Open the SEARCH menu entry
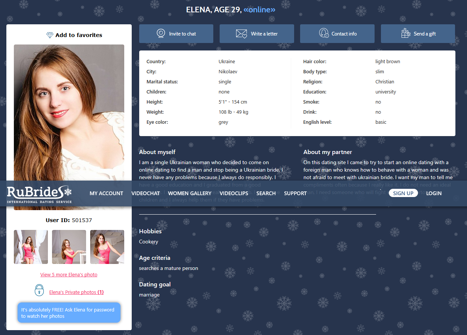This screenshot has width=467, height=335. pyautogui.click(x=266, y=193)
